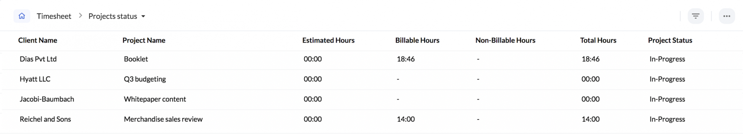Open the Q3 budgeting project
The height and width of the screenshot is (134, 743).
(145, 79)
